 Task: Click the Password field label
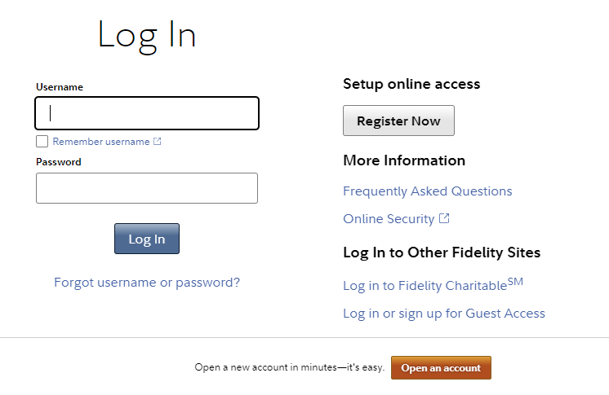point(59,162)
